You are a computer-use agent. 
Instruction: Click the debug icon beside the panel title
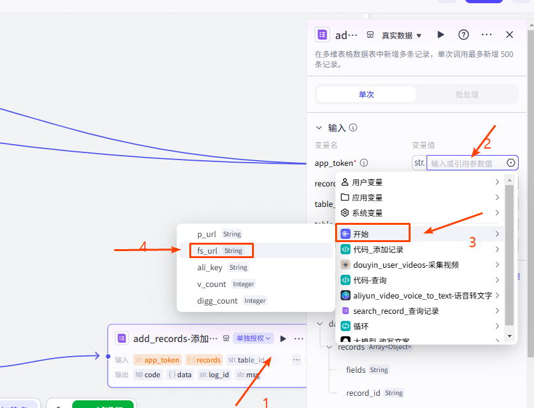(x=370, y=35)
